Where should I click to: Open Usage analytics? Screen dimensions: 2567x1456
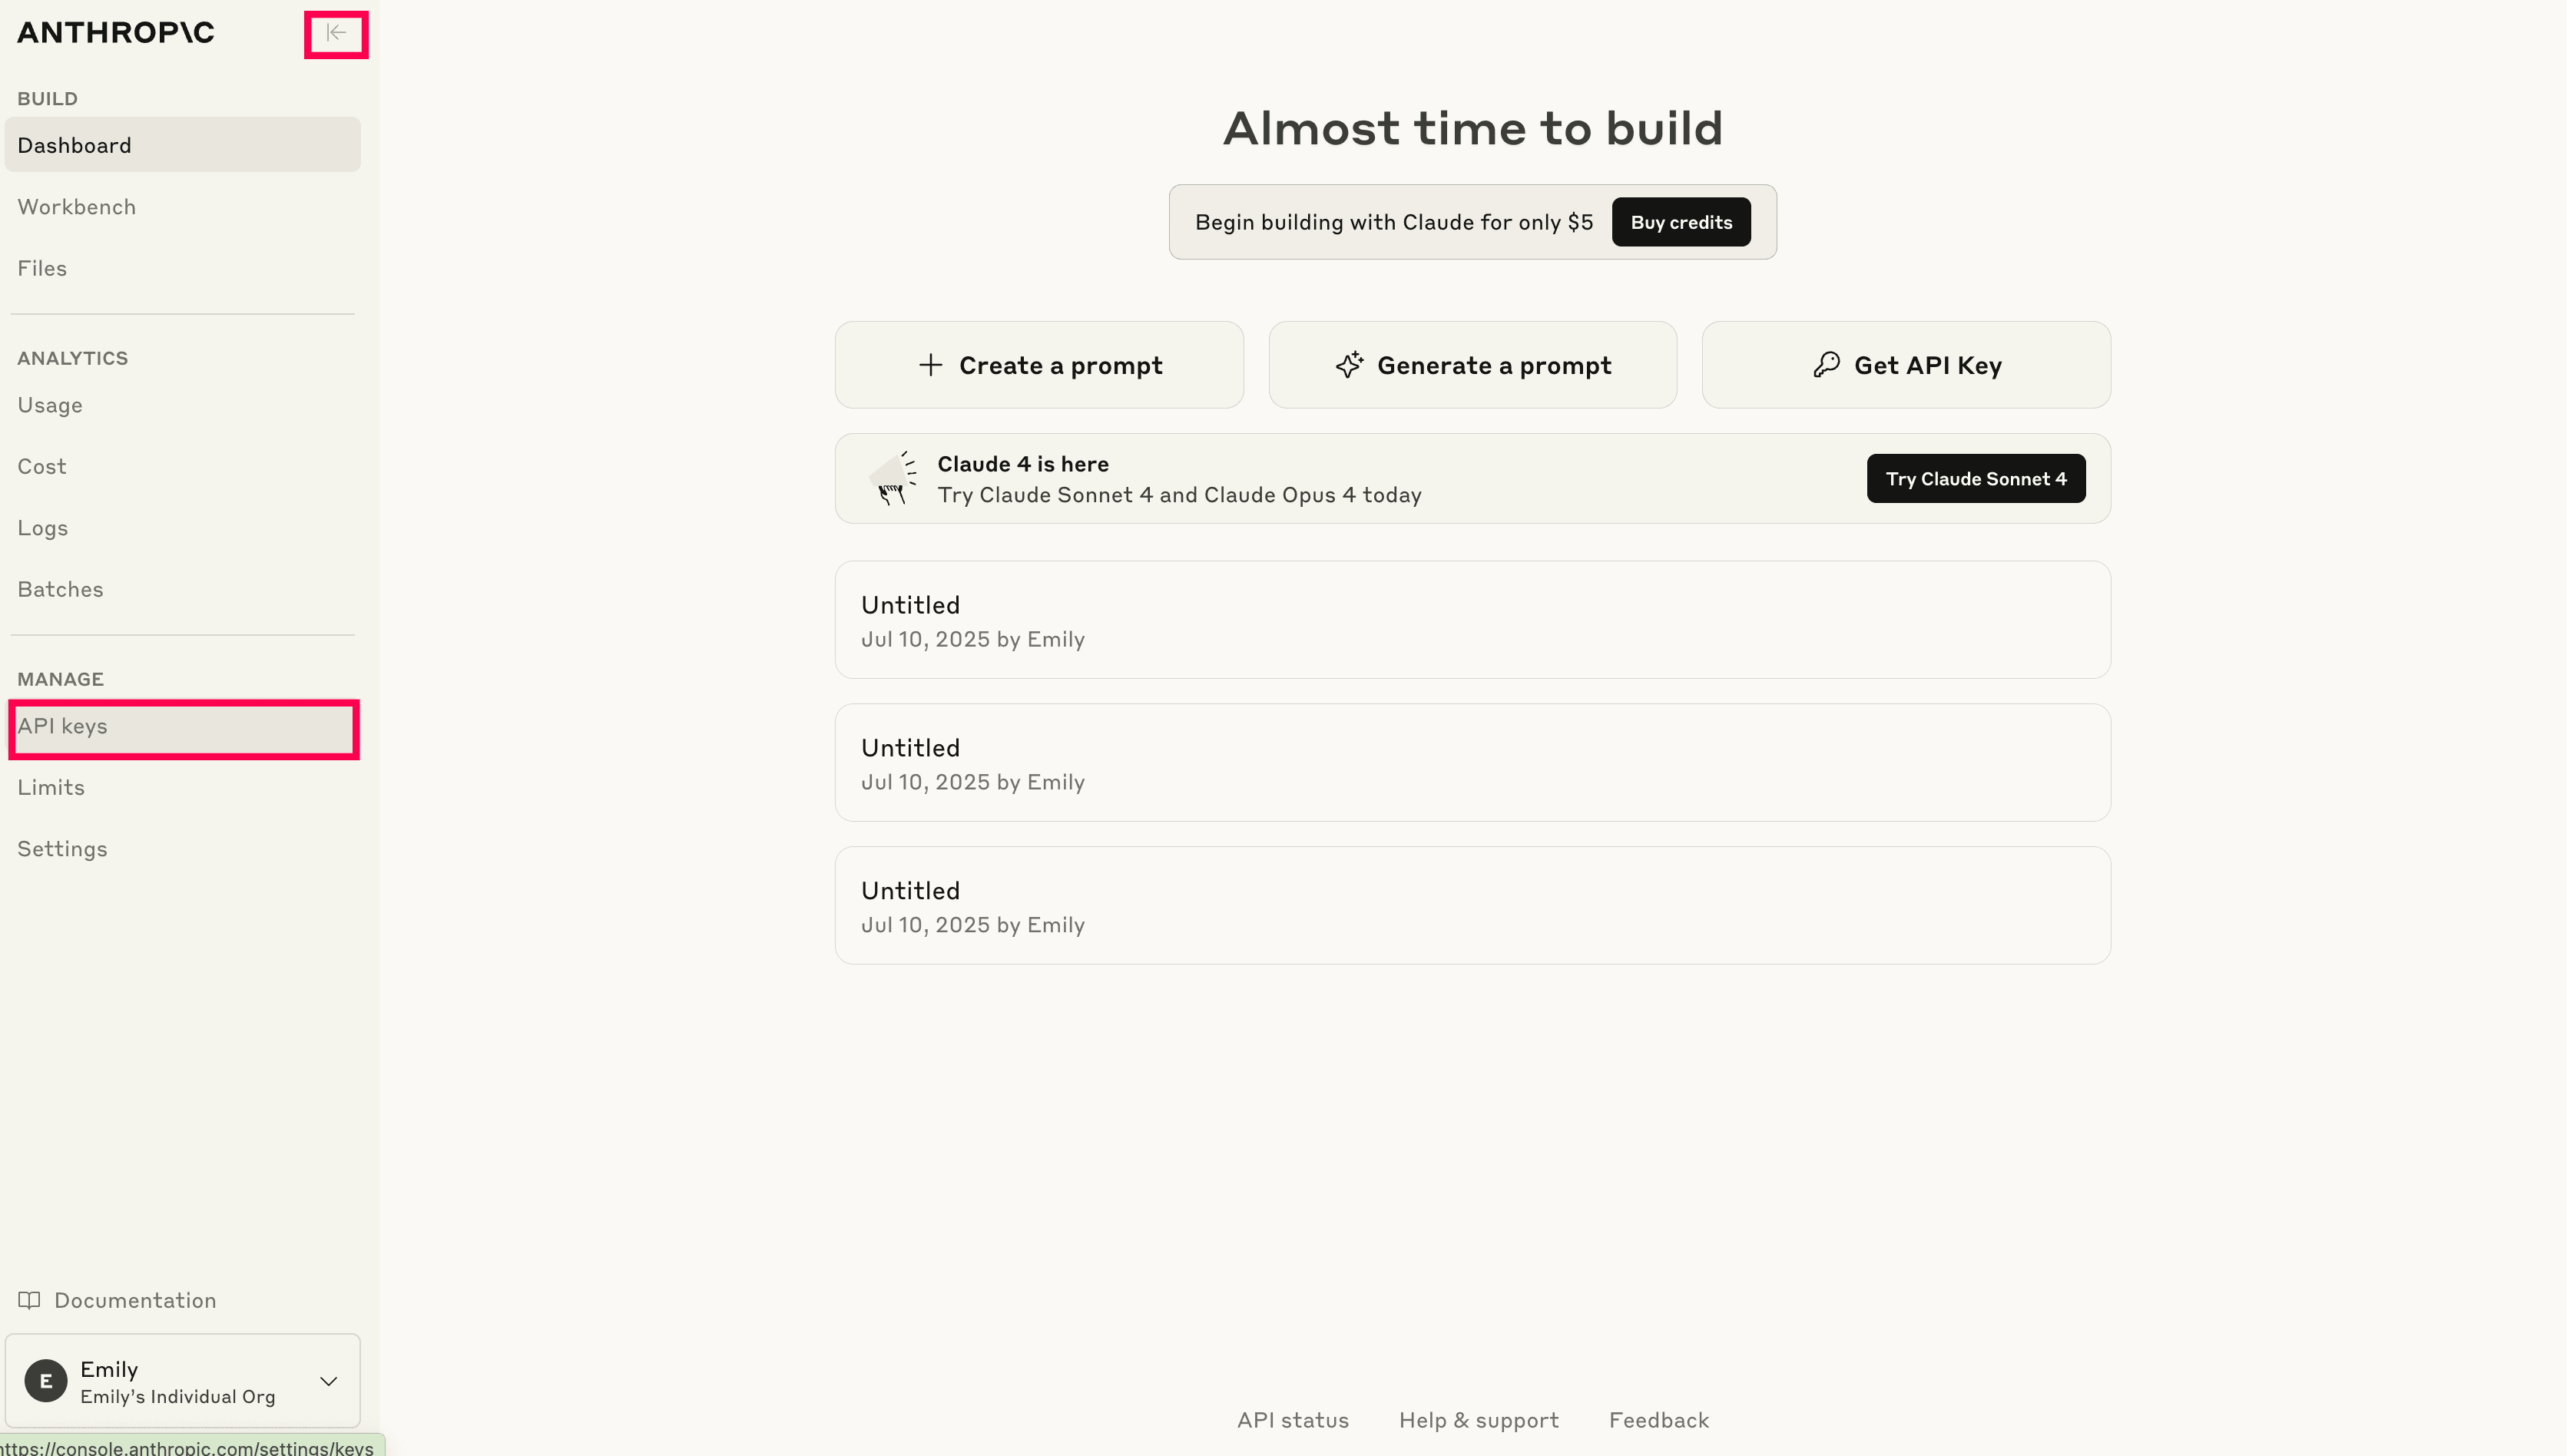(x=50, y=405)
